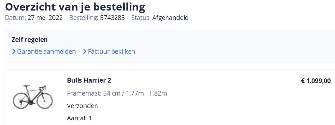Click the Framemaat 54 cm size line
Viewport: 335px width, 125px height.
click(117, 93)
